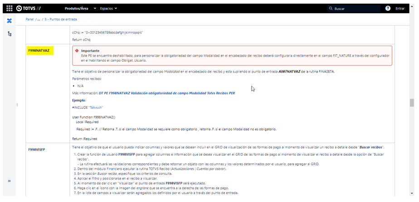
Task: Click the sidebar resize handle
Action: (x=17, y=105)
